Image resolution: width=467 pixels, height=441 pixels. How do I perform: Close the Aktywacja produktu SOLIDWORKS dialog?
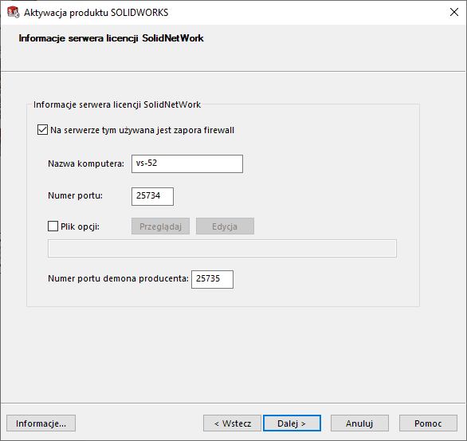[454, 12]
